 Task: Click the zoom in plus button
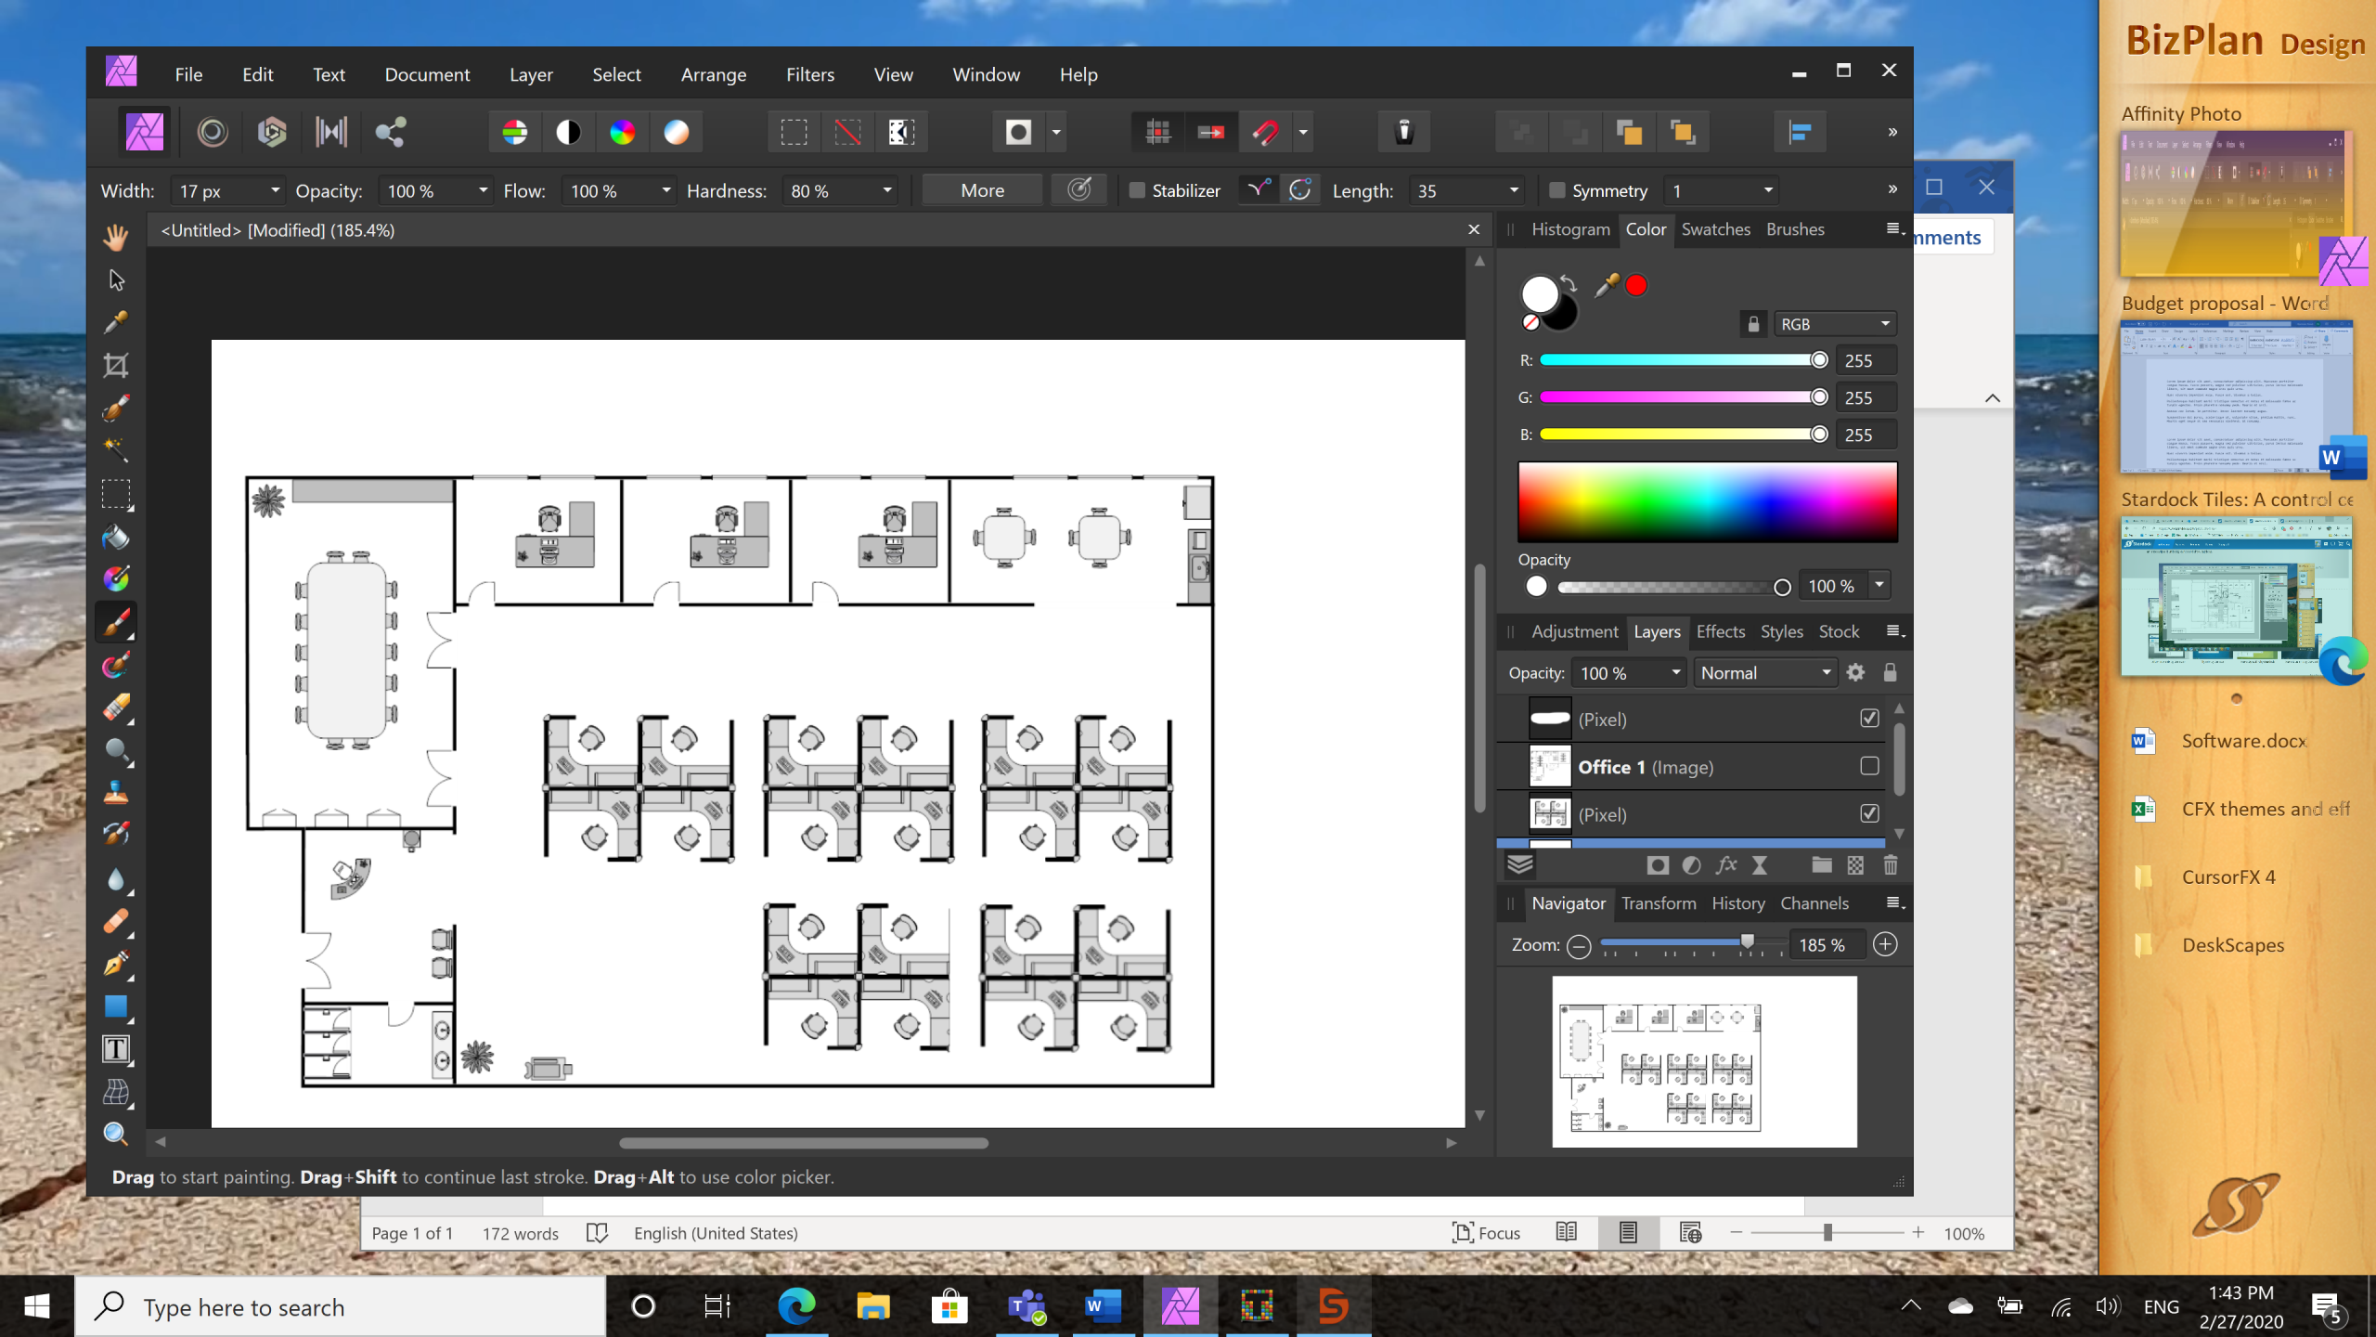1884,944
